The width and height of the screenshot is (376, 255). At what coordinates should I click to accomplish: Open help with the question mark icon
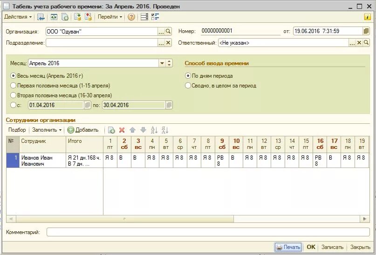pos(131,17)
